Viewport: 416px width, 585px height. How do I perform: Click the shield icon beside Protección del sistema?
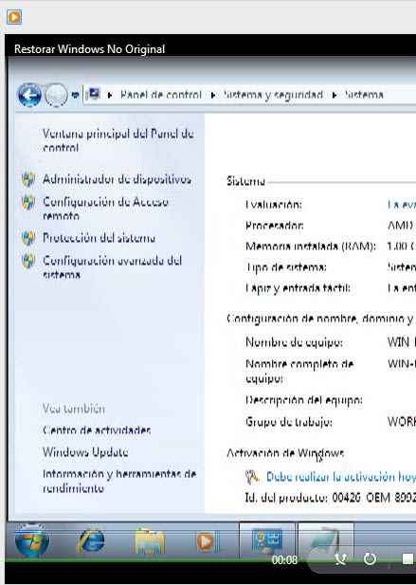(28, 238)
